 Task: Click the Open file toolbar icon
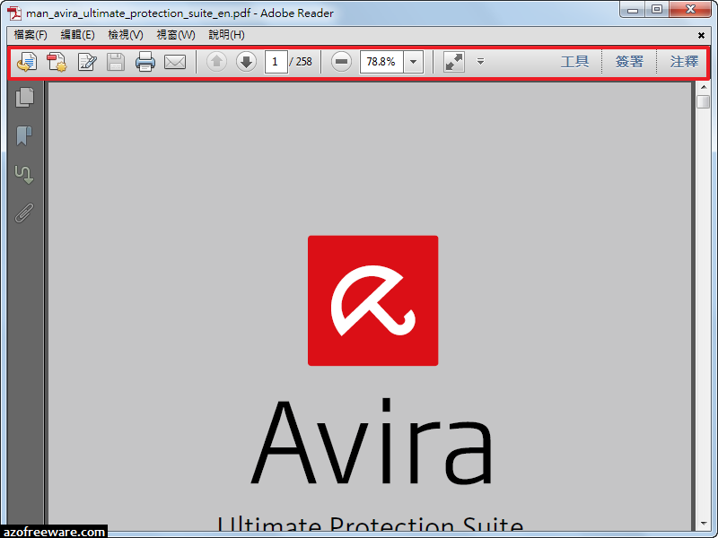coord(27,62)
